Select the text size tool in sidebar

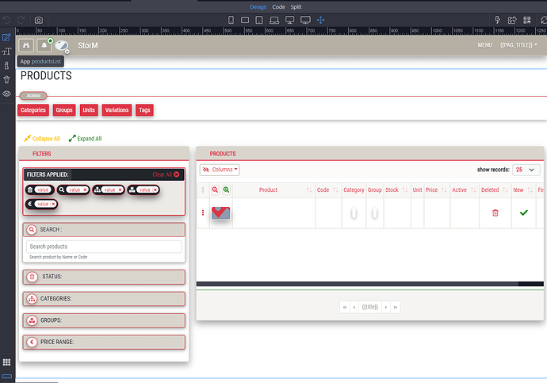6,52
